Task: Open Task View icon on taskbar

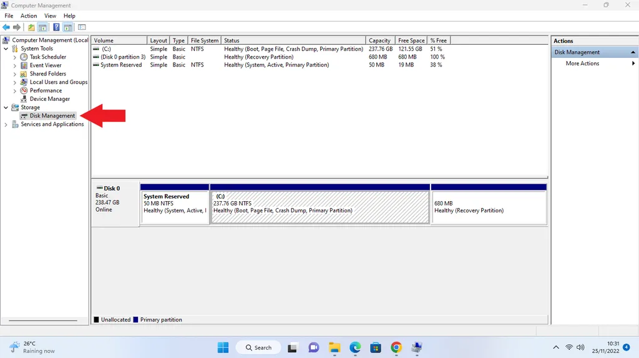Action: point(292,348)
